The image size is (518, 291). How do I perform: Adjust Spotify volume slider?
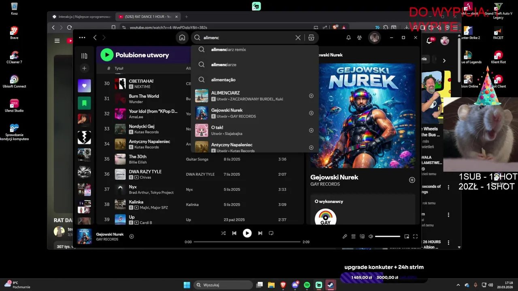(388, 236)
